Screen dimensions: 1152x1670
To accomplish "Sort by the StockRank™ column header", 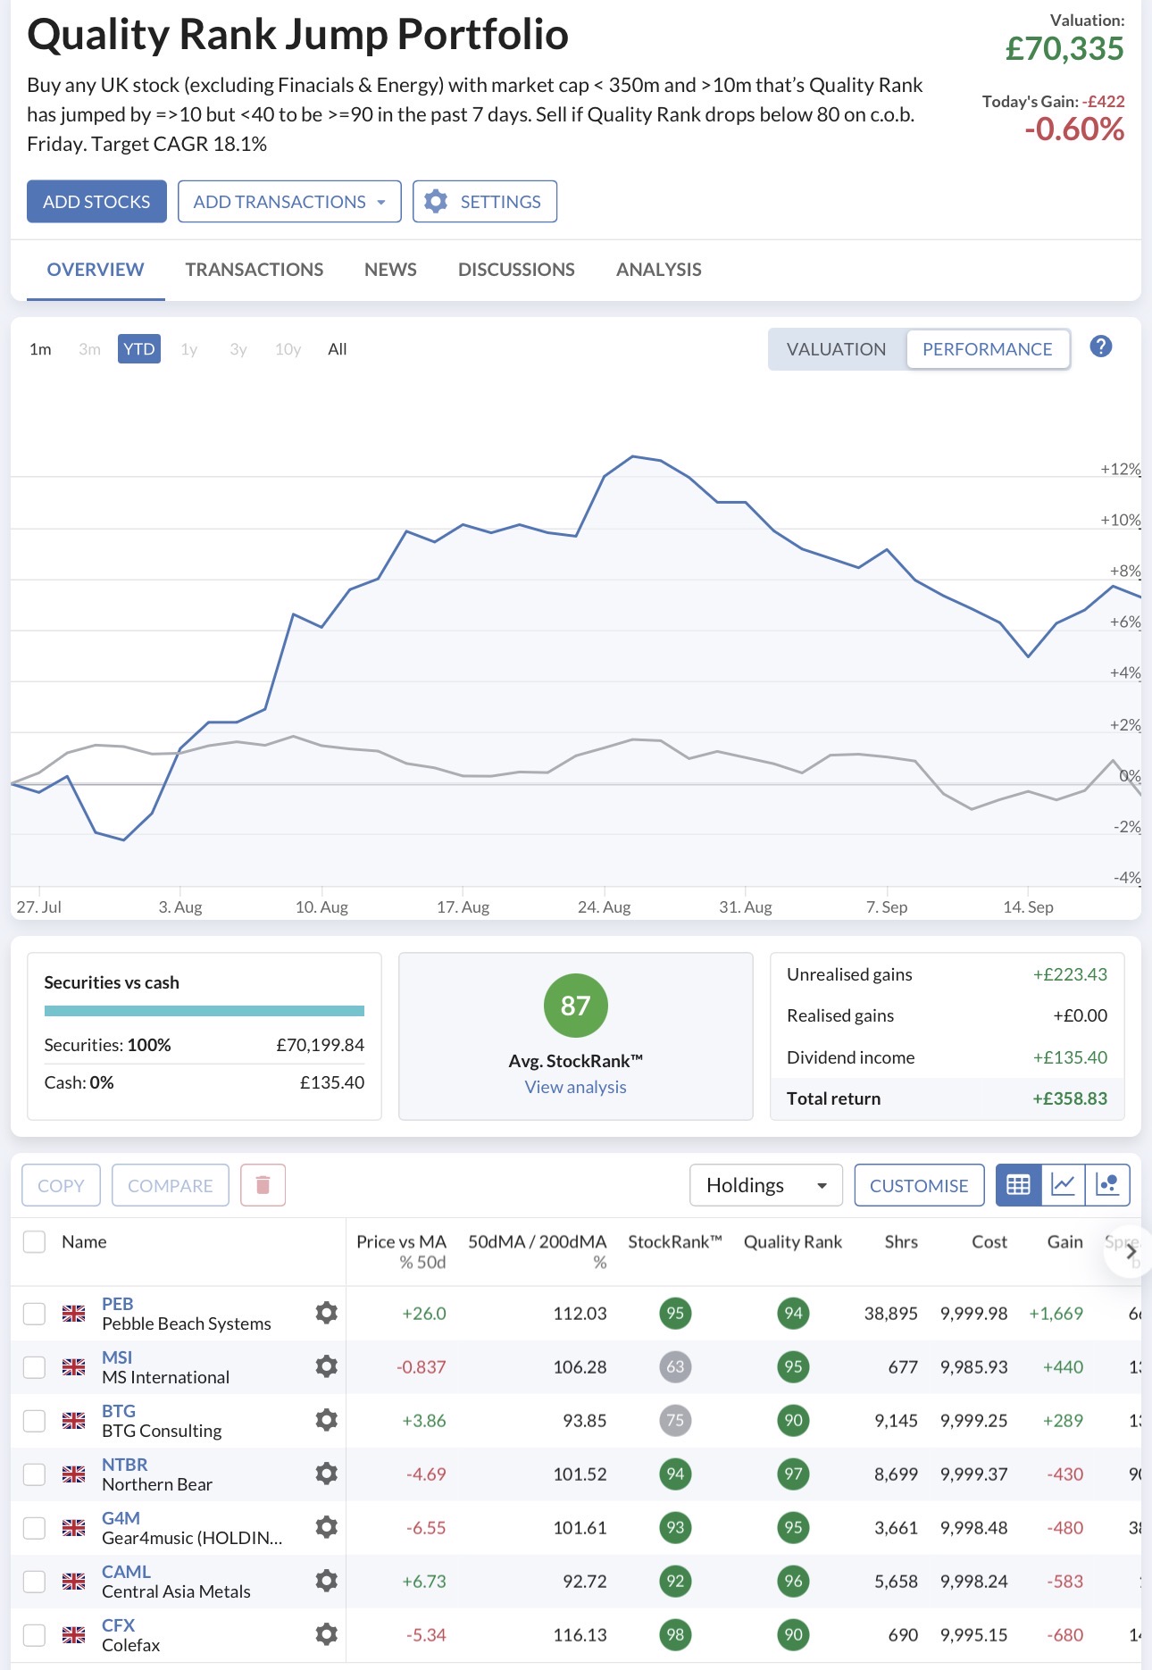I will (x=674, y=1241).
